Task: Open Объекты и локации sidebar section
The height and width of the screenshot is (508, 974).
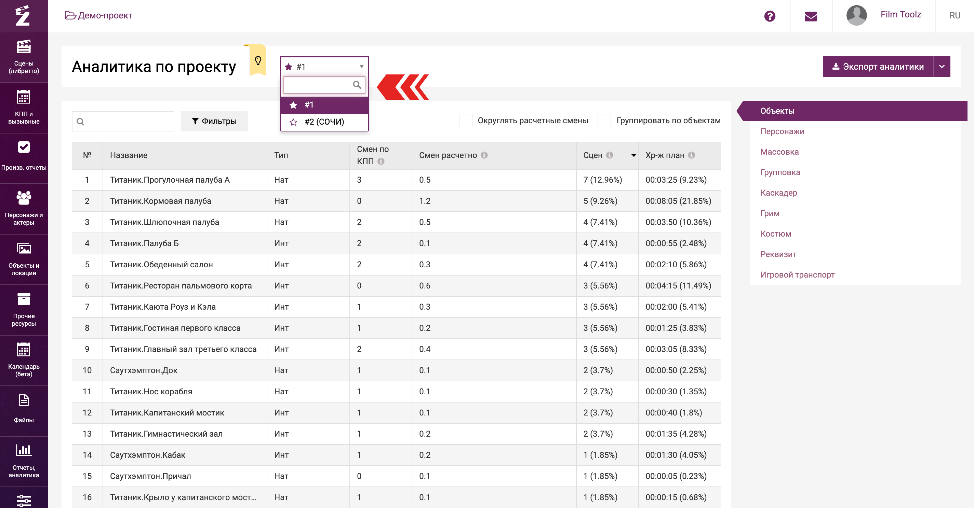Action: [24, 259]
